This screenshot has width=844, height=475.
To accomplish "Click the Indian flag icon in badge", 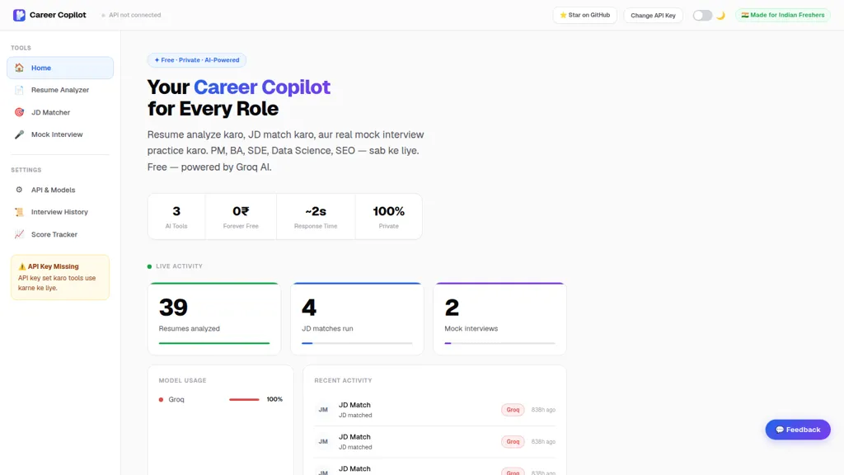I will pos(745,15).
